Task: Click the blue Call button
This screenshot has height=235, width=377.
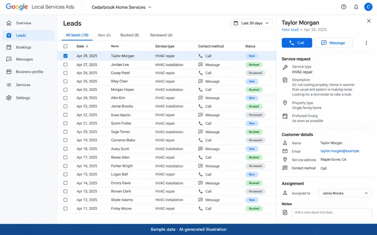Action: point(297,43)
